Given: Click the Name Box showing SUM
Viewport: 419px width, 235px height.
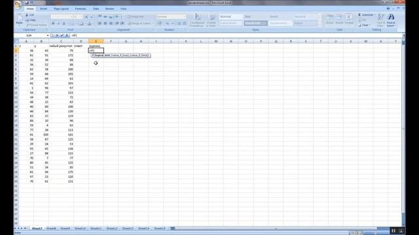Looking at the screenshot, I should point(31,35).
